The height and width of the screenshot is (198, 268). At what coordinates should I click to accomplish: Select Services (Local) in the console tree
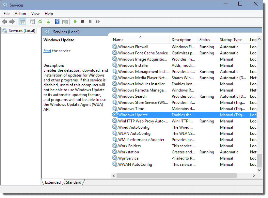[x=22, y=31]
